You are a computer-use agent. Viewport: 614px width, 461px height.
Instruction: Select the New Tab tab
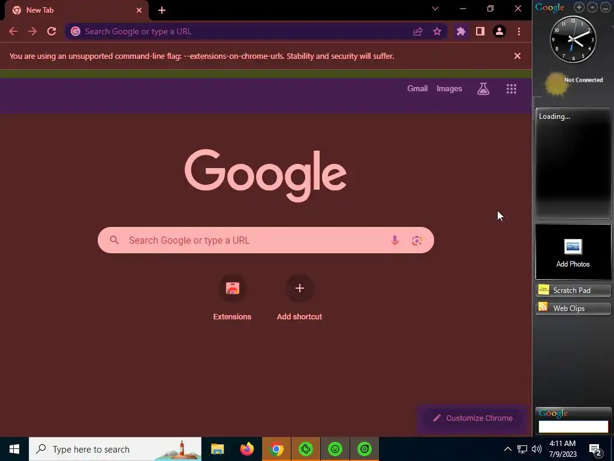click(76, 10)
